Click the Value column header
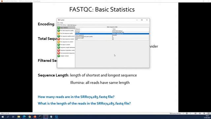The width and height of the screenshot is (211, 119). (x=131, y=29)
